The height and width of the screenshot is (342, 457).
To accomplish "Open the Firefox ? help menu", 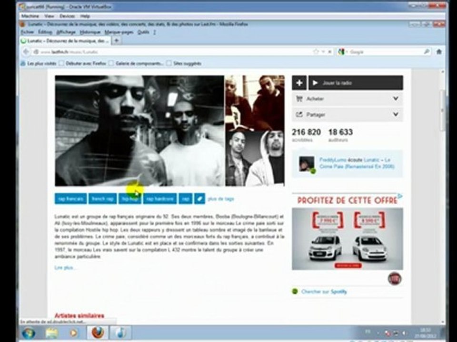I will pyautogui.click(x=154, y=32).
